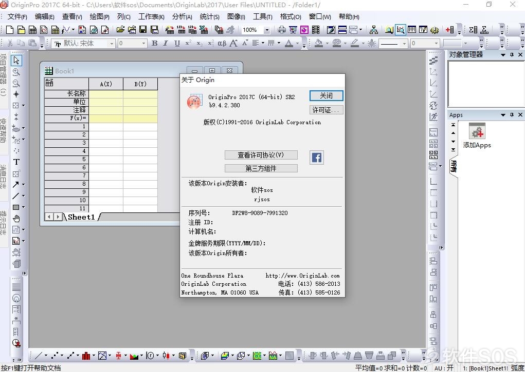Click the Facebook icon in About dialog
The image size is (525, 372).
(316, 158)
